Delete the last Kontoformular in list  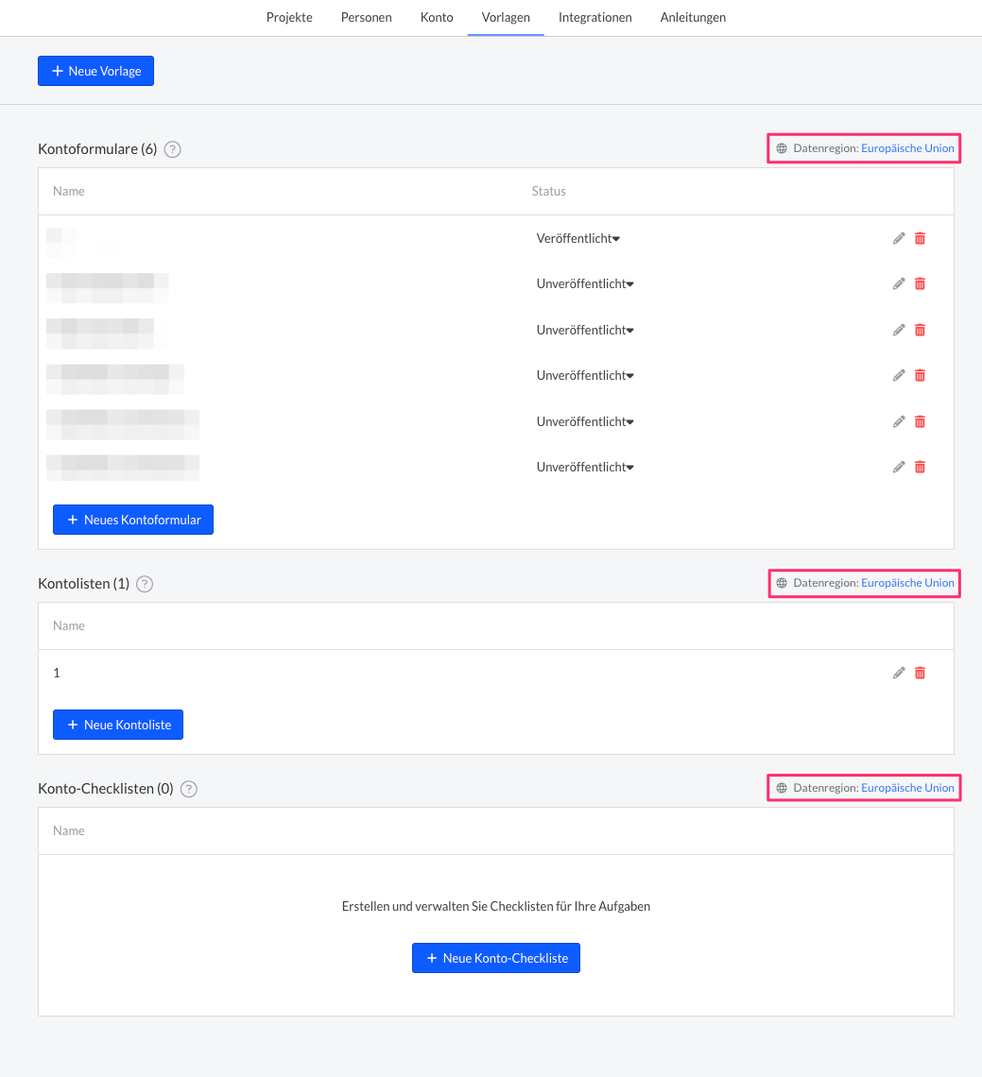[920, 467]
